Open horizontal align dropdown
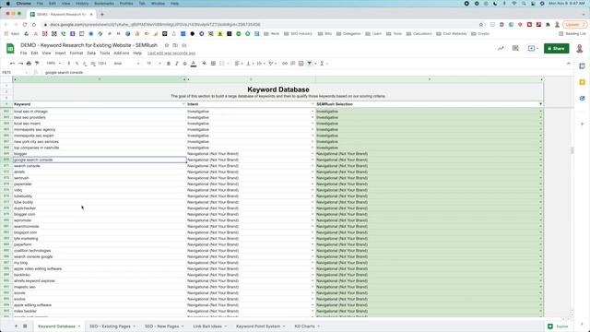Image resolution: width=590 pixels, height=332 pixels. click(239, 64)
